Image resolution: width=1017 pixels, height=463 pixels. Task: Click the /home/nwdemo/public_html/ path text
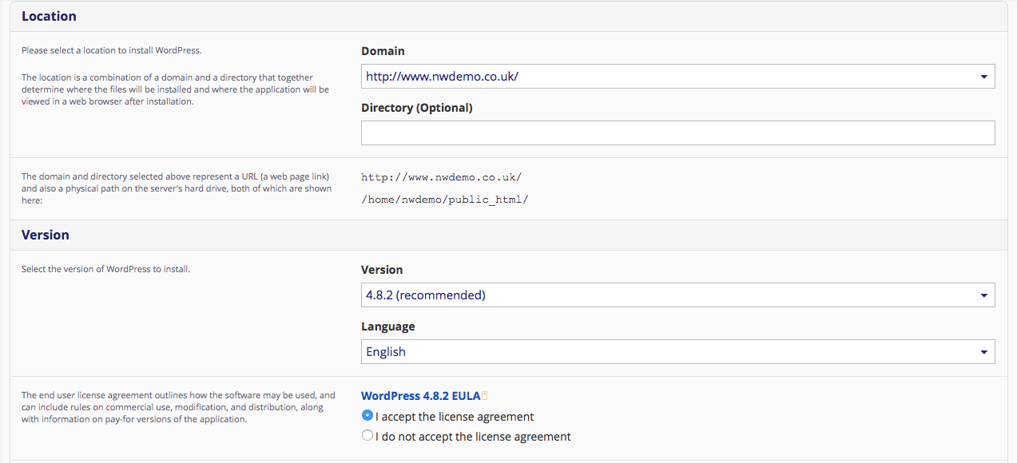(x=444, y=200)
